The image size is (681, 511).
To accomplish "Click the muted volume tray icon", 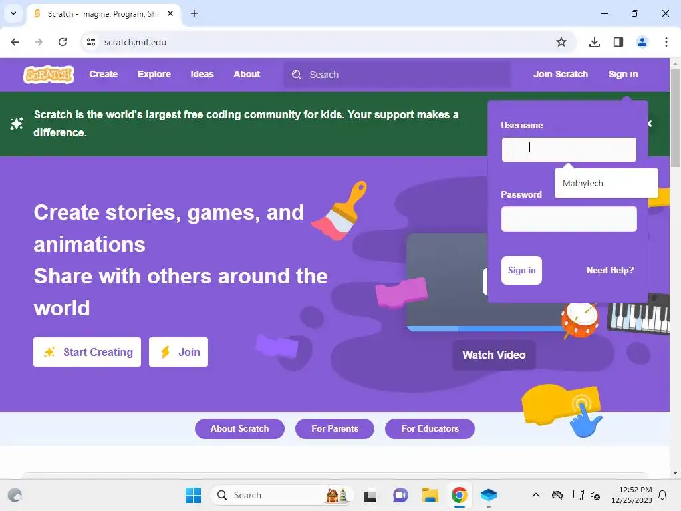I will pos(595,495).
